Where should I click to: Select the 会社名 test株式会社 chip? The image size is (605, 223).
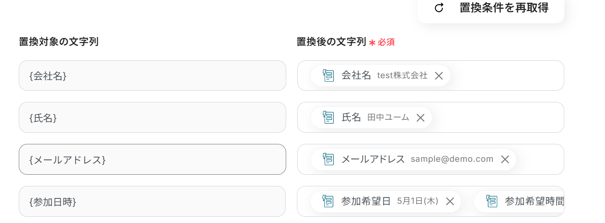[x=380, y=76]
